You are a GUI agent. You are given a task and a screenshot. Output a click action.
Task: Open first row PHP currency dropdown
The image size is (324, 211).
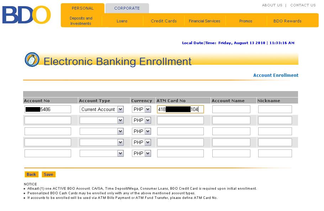148,109
